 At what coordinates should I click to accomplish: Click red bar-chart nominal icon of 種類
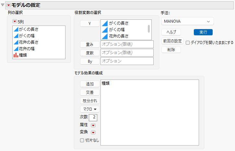click(16, 55)
